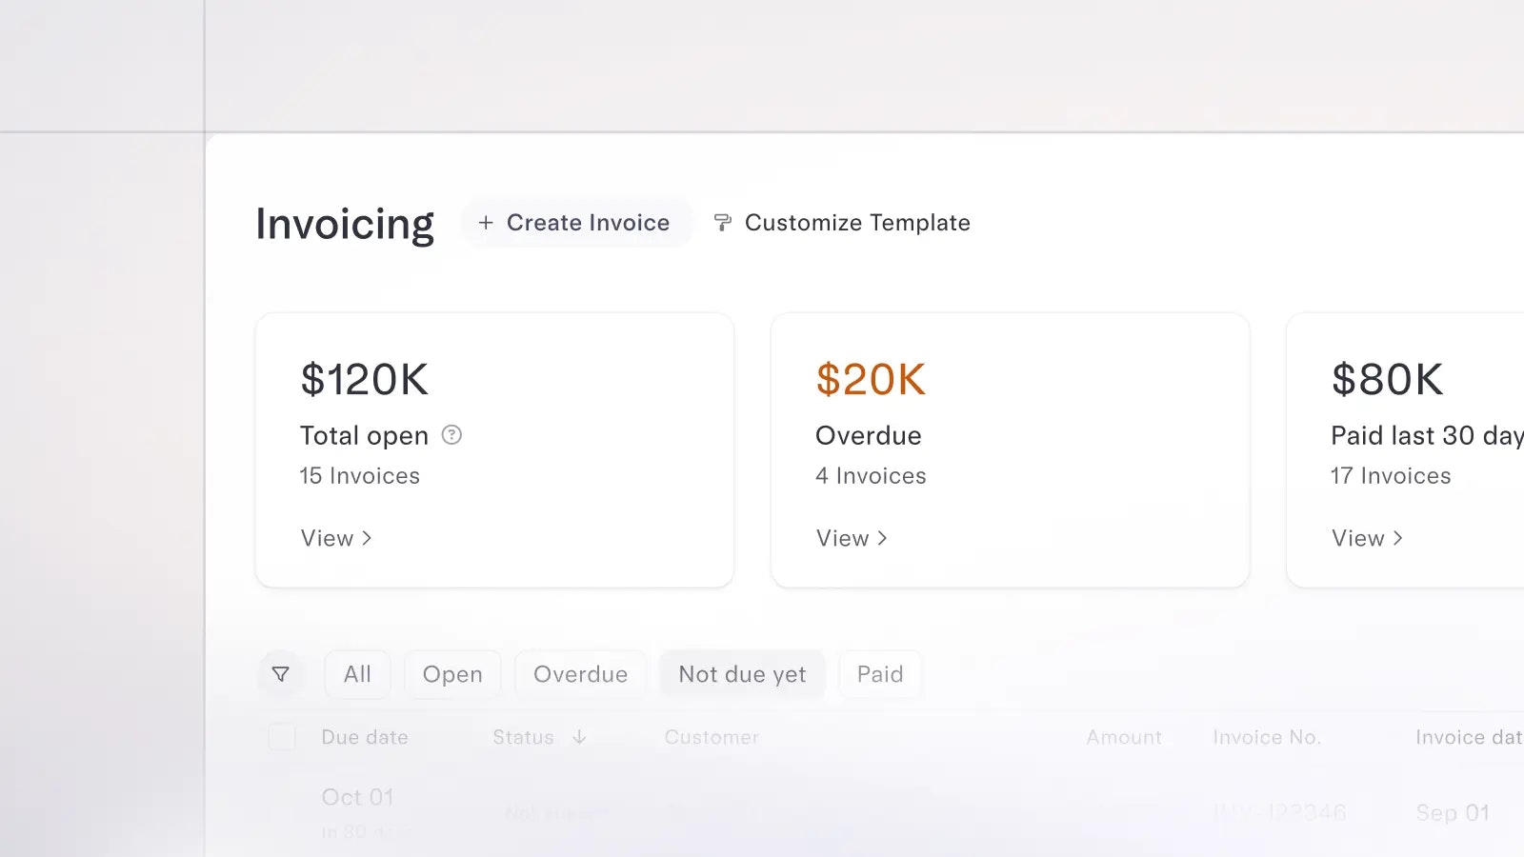The height and width of the screenshot is (857, 1524).
Task: Open Customize Template
Action: click(x=857, y=222)
